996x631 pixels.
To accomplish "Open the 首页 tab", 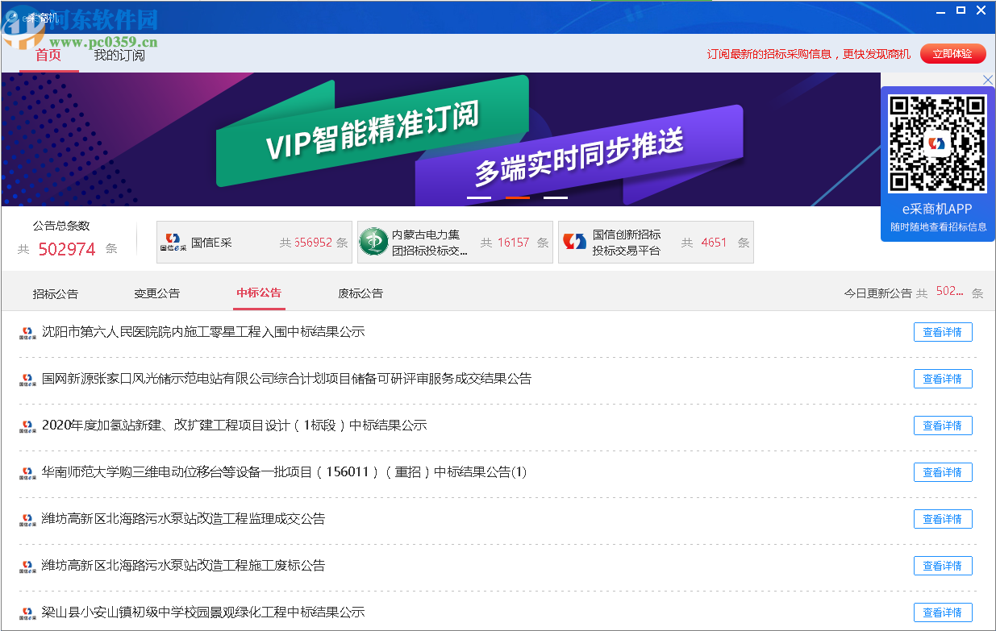I will tap(48, 55).
